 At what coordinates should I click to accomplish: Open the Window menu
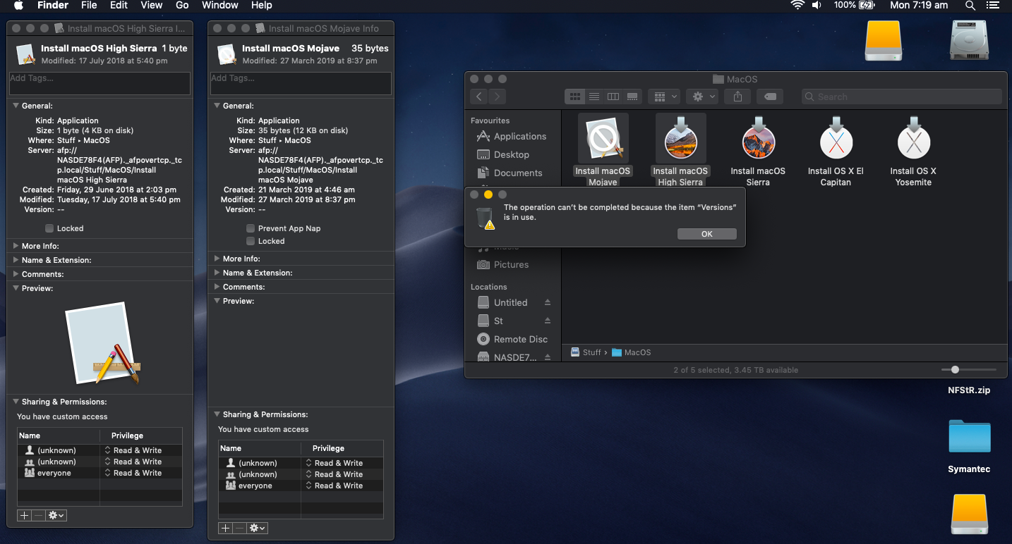coord(220,5)
